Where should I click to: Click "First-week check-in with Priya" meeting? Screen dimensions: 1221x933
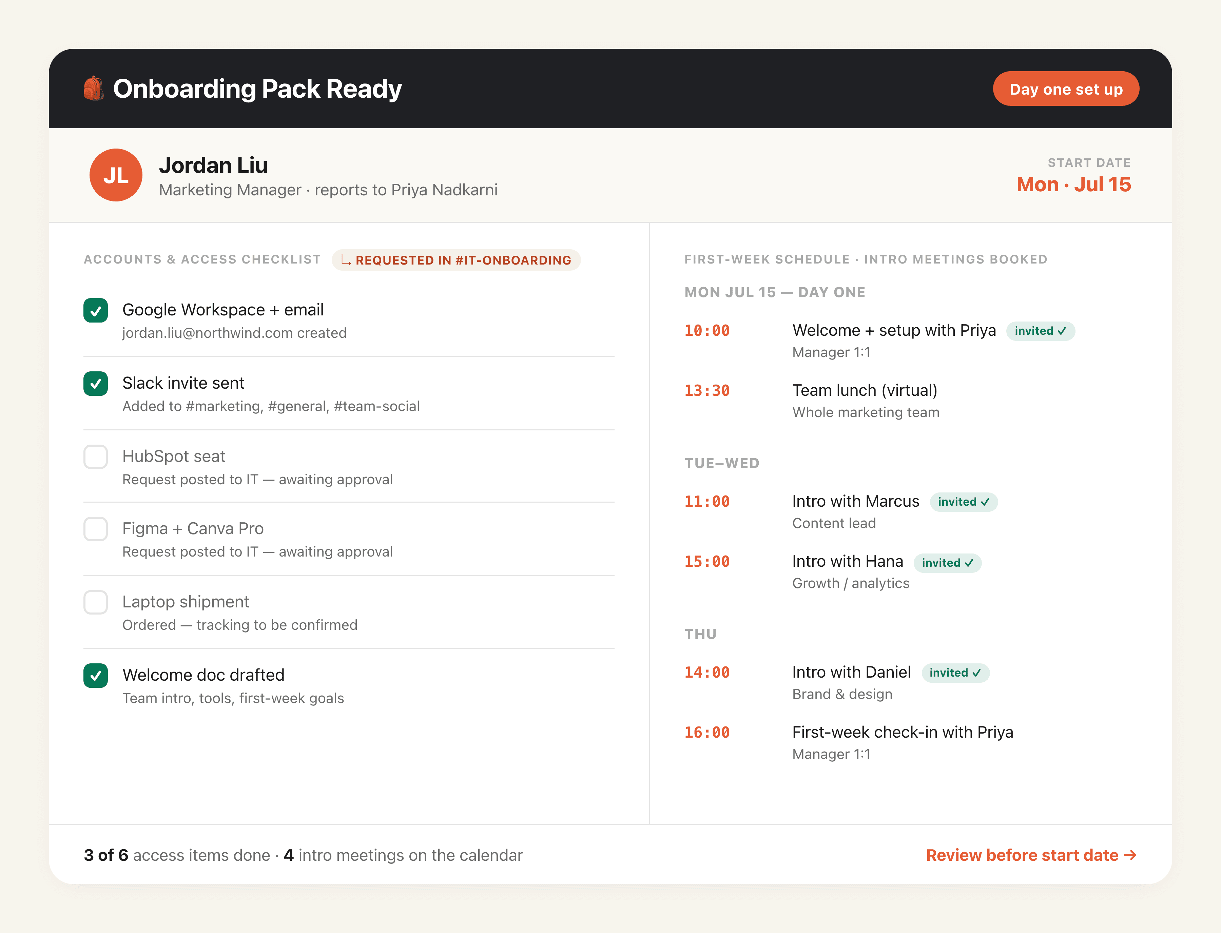point(902,732)
